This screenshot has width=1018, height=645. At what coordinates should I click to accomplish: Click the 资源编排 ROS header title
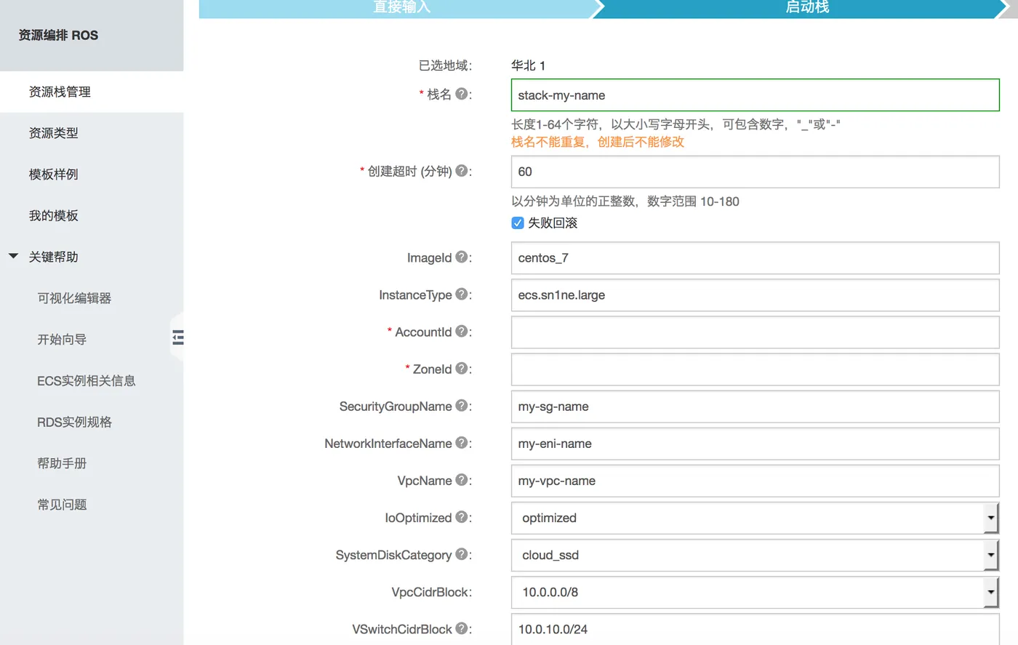click(x=58, y=35)
